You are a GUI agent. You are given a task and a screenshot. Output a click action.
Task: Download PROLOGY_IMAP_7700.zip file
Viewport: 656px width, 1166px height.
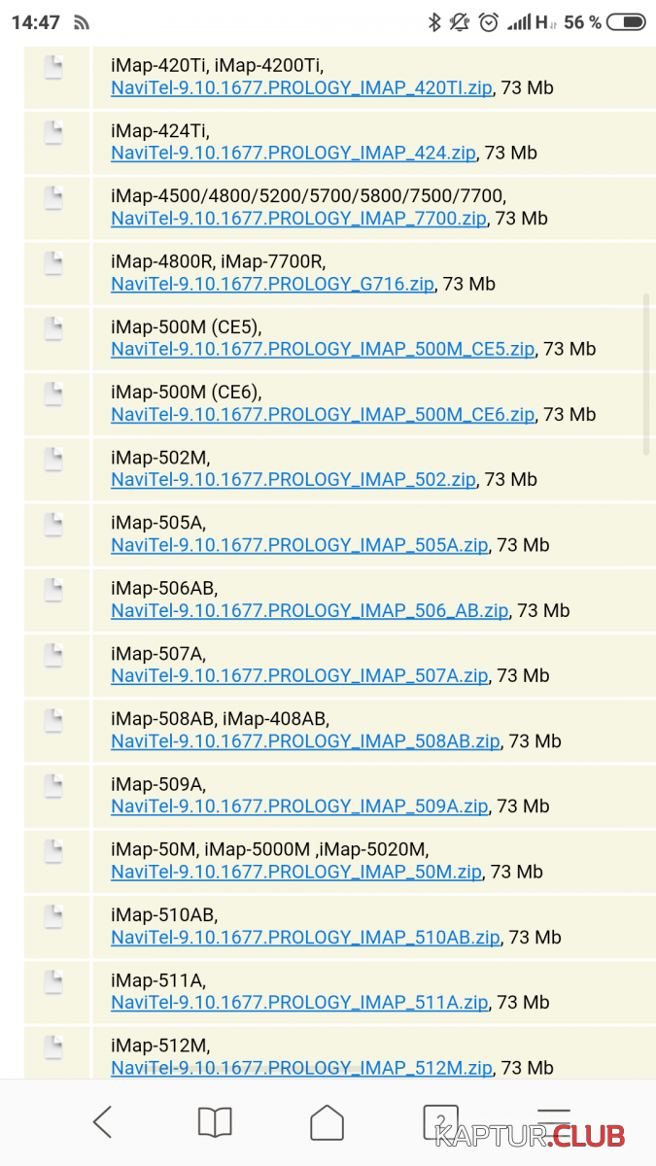click(x=297, y=219)
